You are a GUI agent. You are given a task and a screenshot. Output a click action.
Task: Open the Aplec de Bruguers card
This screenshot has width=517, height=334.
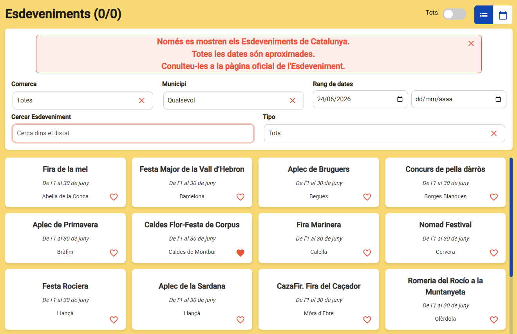[319, 182]
